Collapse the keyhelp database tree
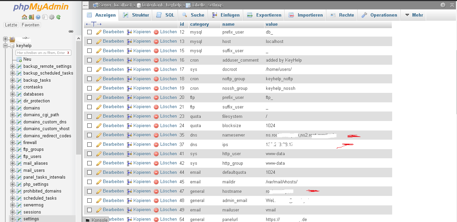This screenshot has width=457, height=222. coord(5,46)
